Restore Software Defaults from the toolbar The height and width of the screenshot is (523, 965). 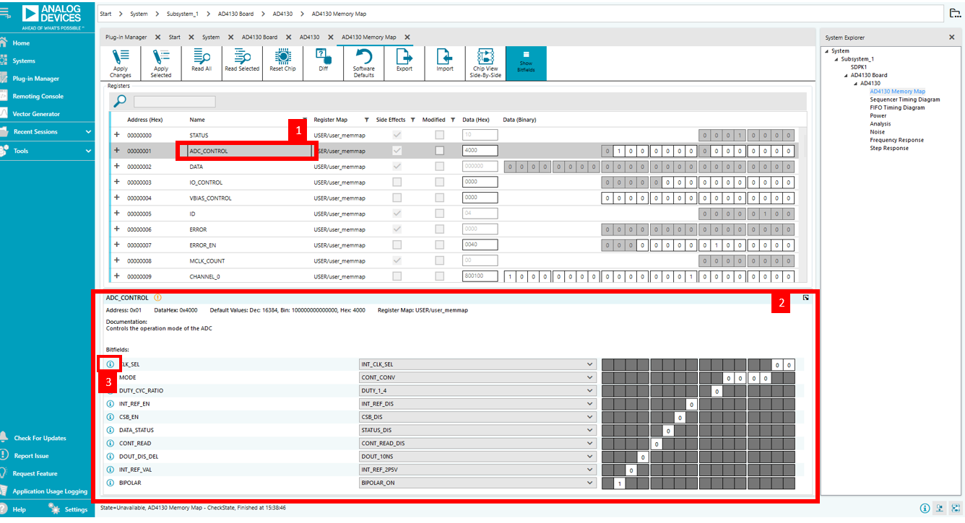pyautogui.click(x=364, y=63)
